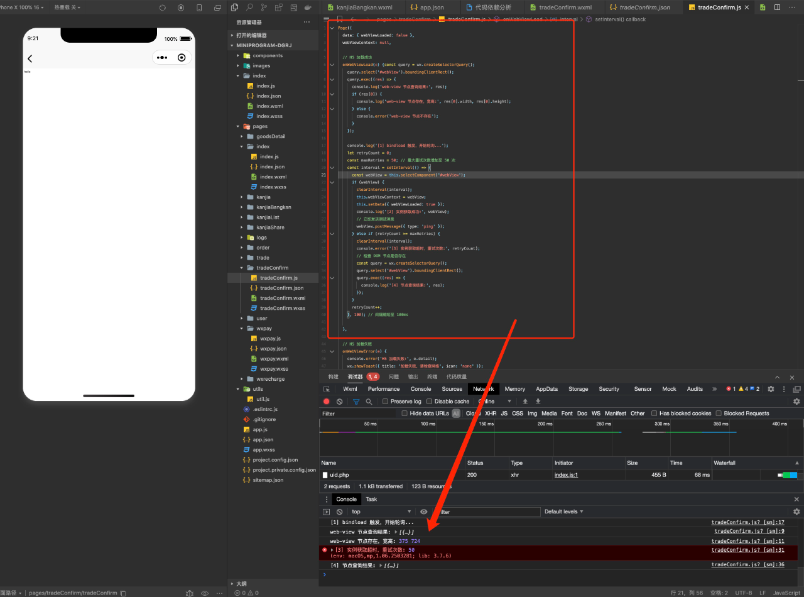804x597 pixels.
Task: Open the Console devtools tab
Action: pos(421,389)
